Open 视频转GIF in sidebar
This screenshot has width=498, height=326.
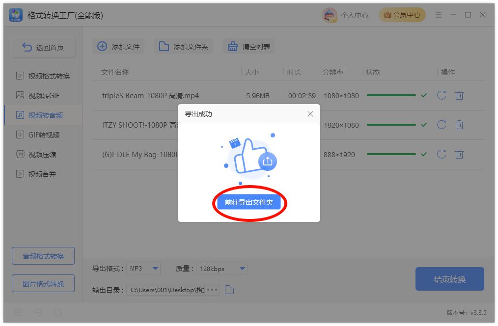click(x=43, y=96)
